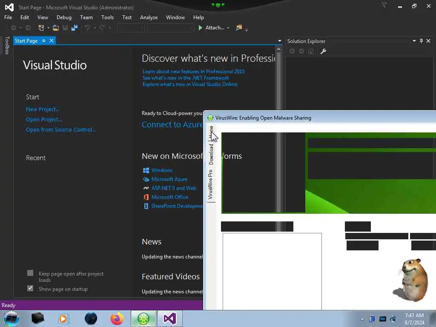
Task: Click the taskbar clock showing 7:47 AM
Action: [x=414, y=318]
